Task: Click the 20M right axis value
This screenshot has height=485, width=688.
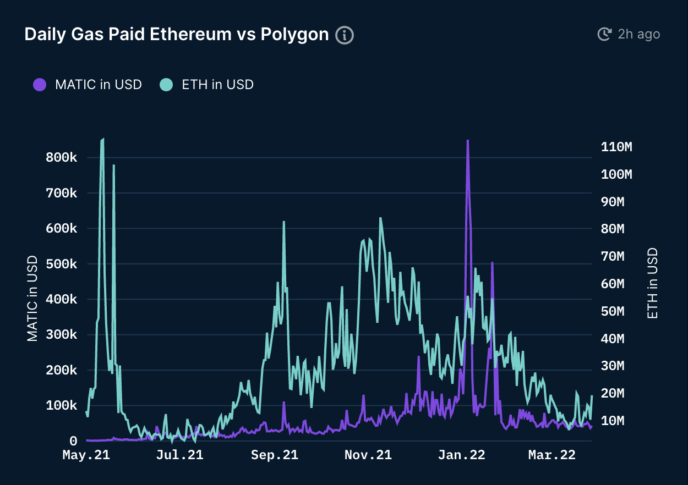Action: pyautogui.click(x=612, y=393)
